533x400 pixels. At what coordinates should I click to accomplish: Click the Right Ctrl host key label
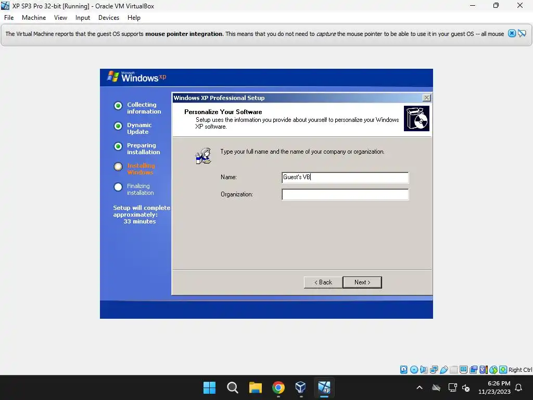(x=521, y=370)
